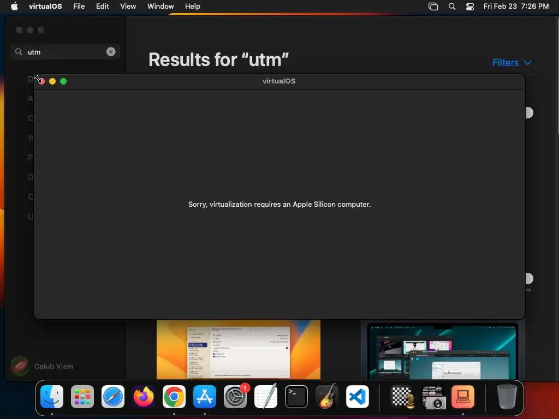Open System Settings with badge in dock
The width and height of the screenshot is (559, 419).
click(x=235, y=397)
